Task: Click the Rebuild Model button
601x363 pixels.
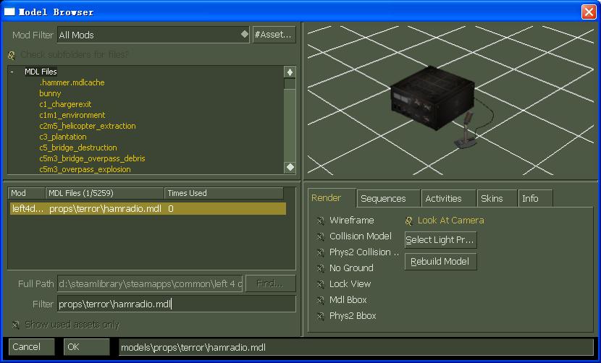Action: pos(441,262)
